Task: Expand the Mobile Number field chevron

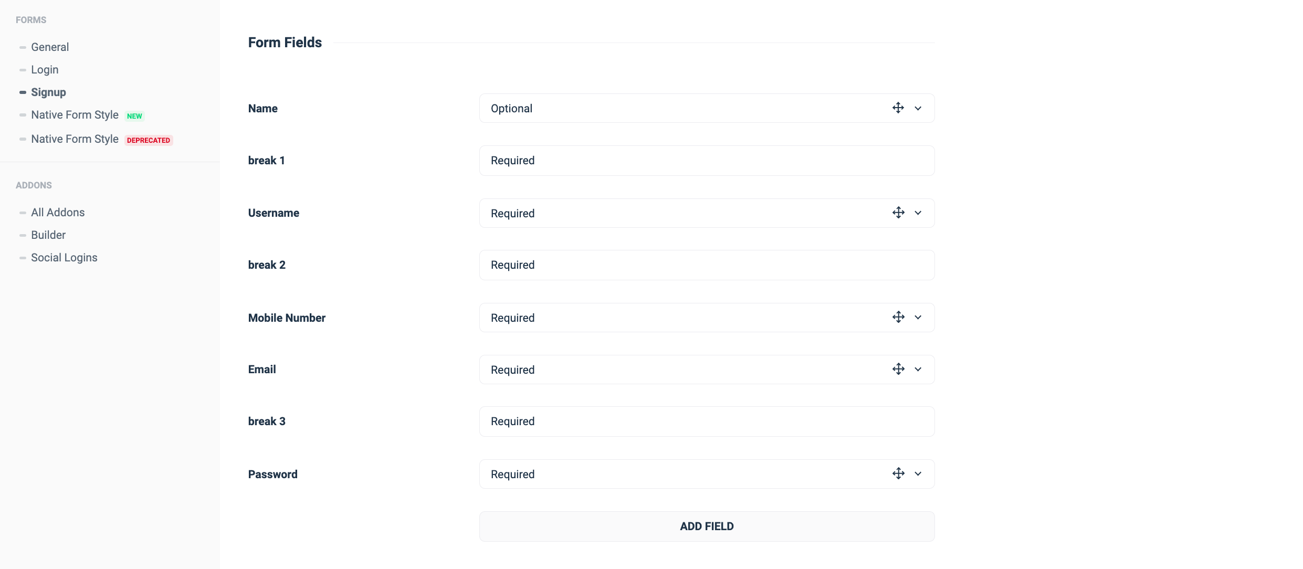Action: [918, 317]
